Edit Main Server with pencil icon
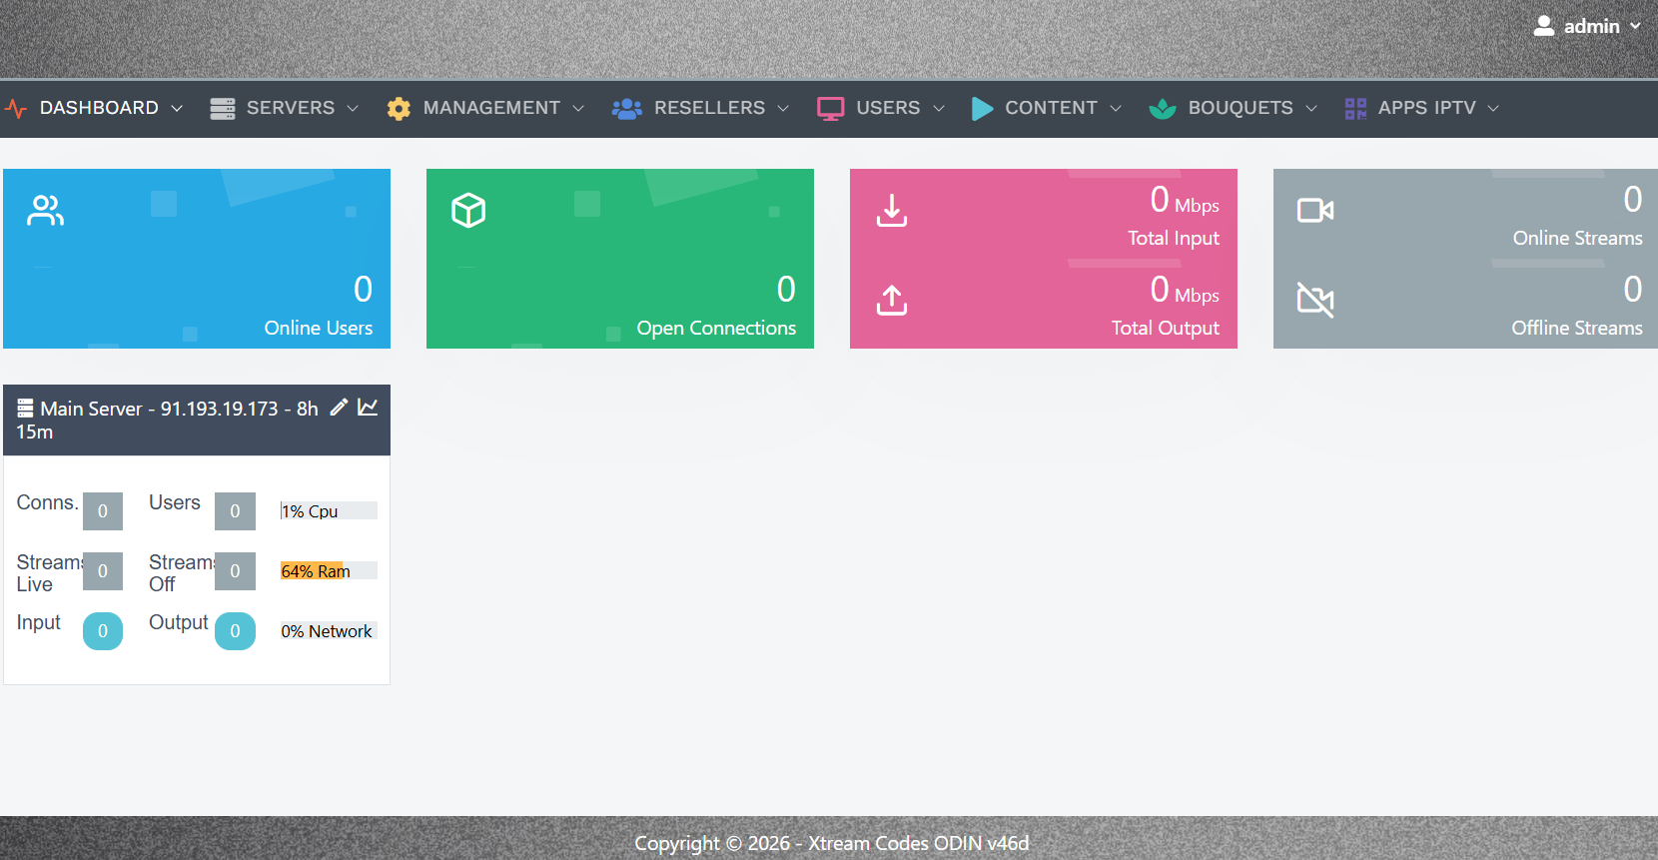 tap(339, 407)
